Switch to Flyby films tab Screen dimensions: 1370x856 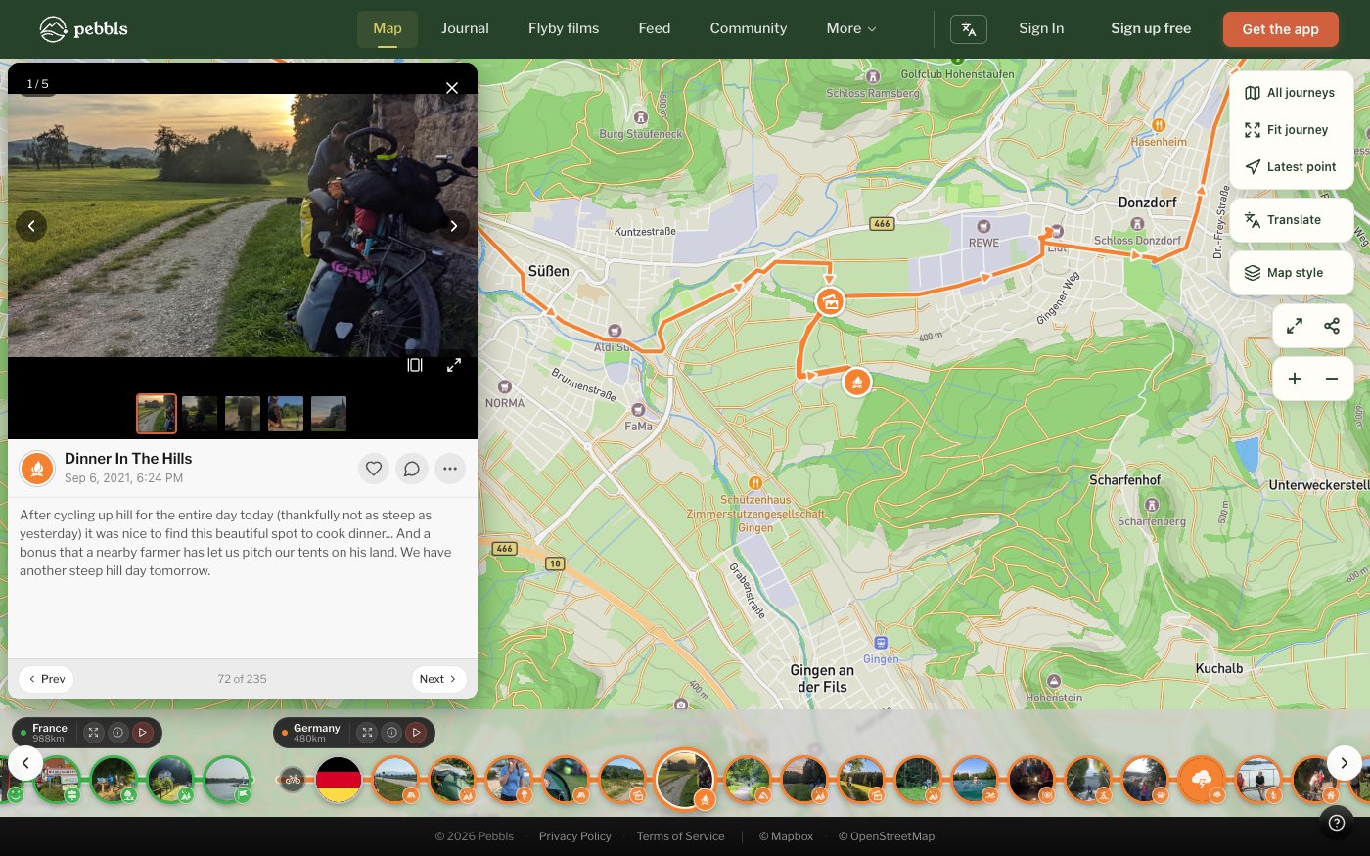(x=564, y=29)
